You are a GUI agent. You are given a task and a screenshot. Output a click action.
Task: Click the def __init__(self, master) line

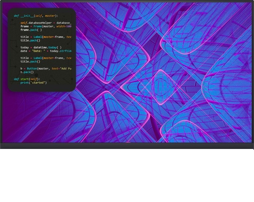pyautogui.click(x=36, y=16)
